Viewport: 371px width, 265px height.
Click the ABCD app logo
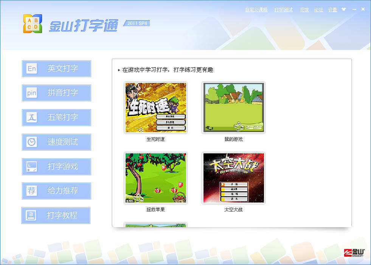pyautogui.click(x=33, y=24)
